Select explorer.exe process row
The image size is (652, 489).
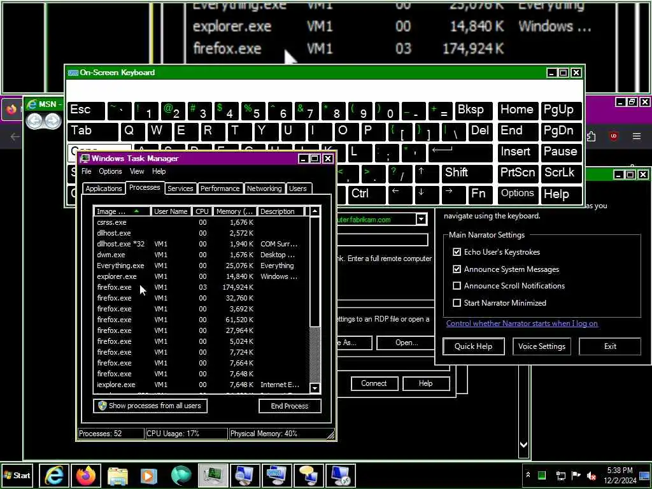click(x=201, y=276)
